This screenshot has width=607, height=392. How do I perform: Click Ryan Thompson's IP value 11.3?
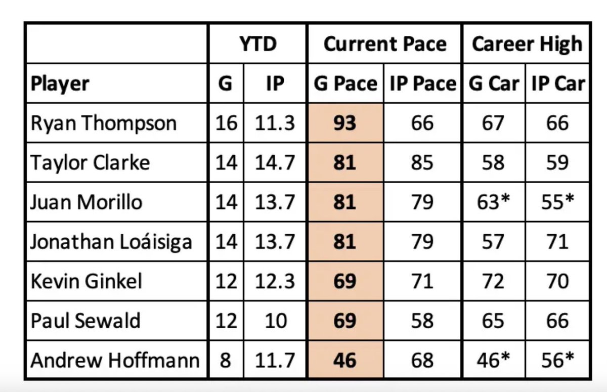click(x=275, y=123)
